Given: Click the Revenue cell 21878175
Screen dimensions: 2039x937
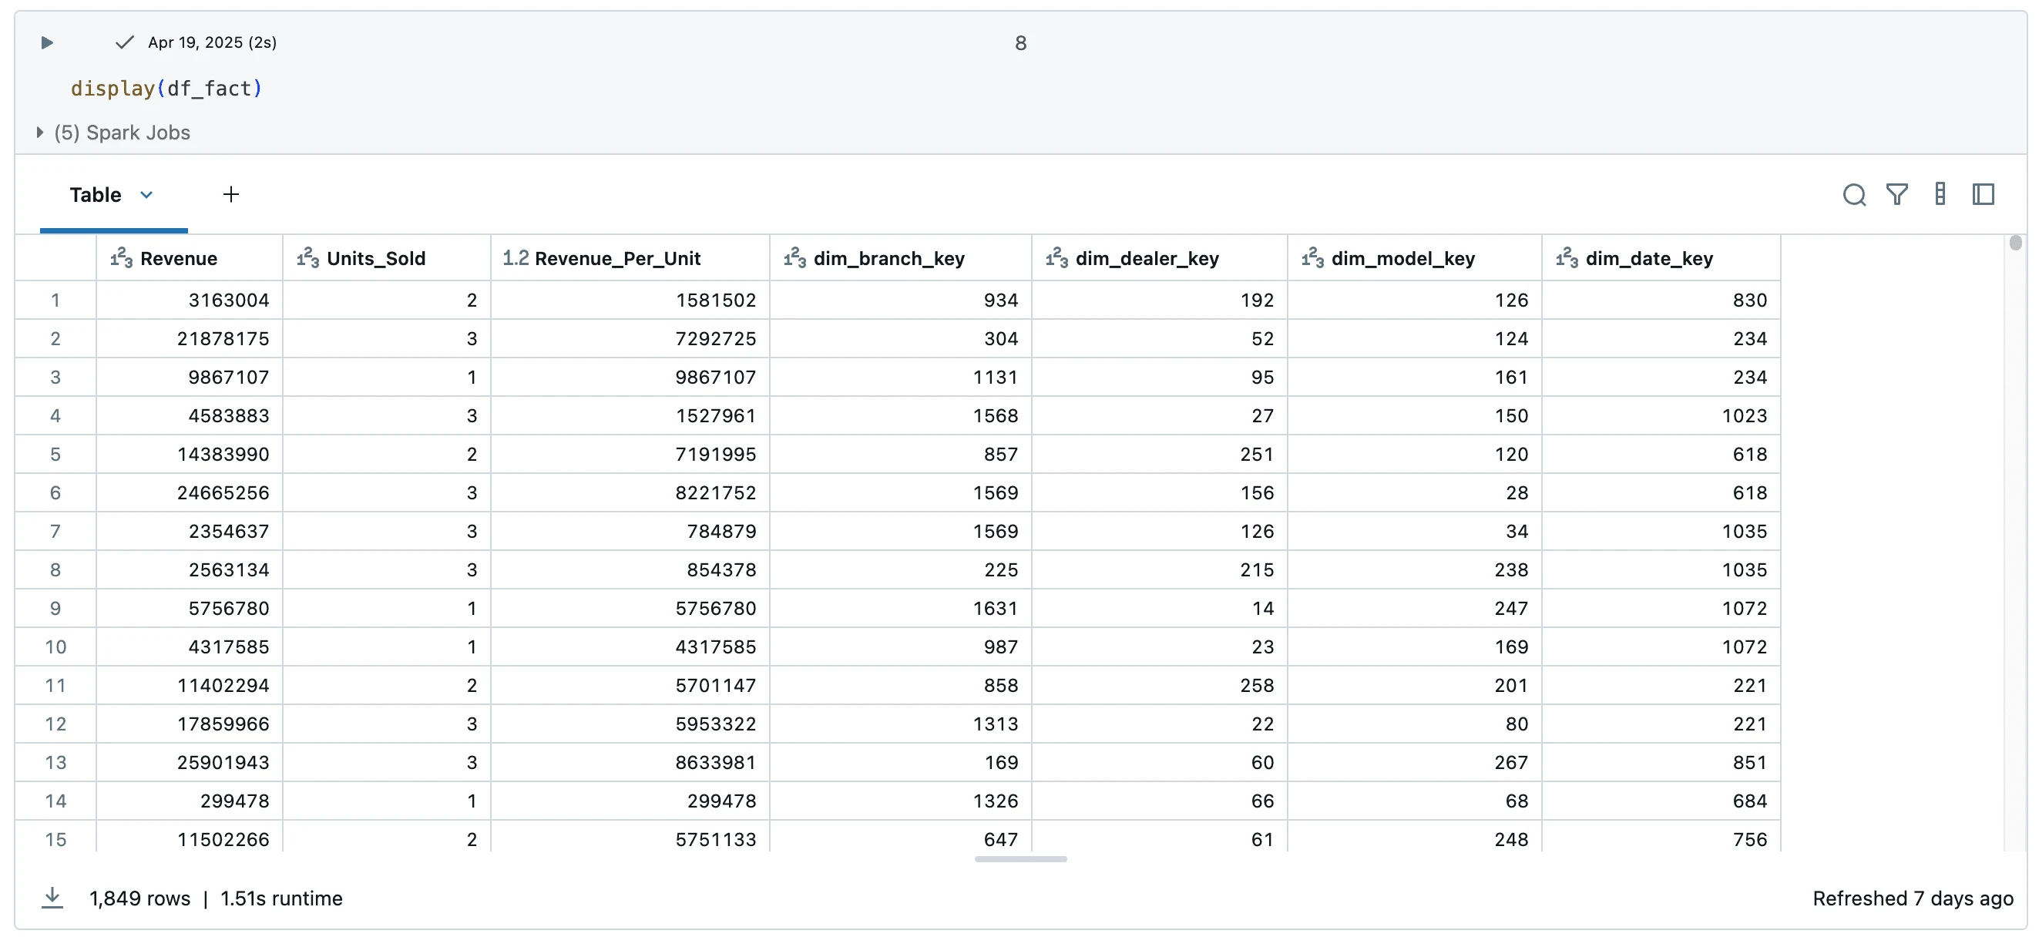Looking at the screenshot, I should [223, 339].
